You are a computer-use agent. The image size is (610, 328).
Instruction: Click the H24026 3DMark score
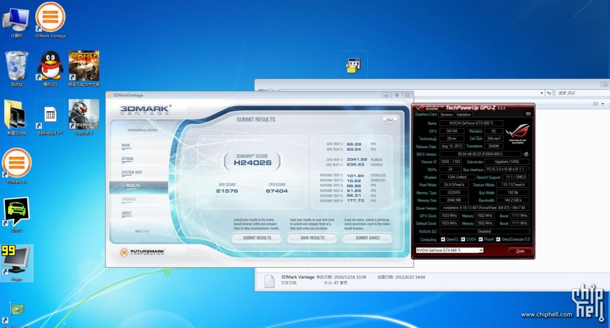click(x=253, y=163)
